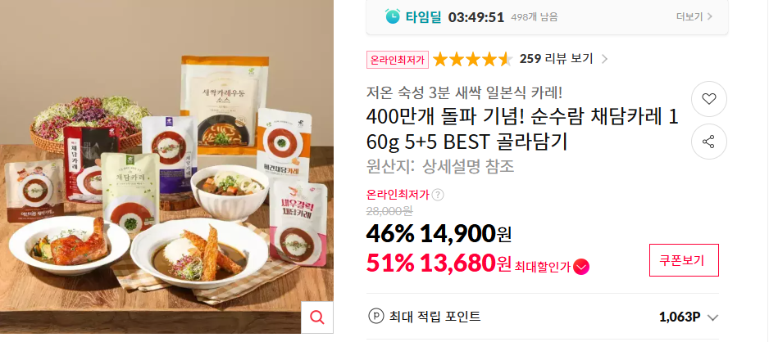
Task: Click the star rating icons
Action: pos(473,60)
